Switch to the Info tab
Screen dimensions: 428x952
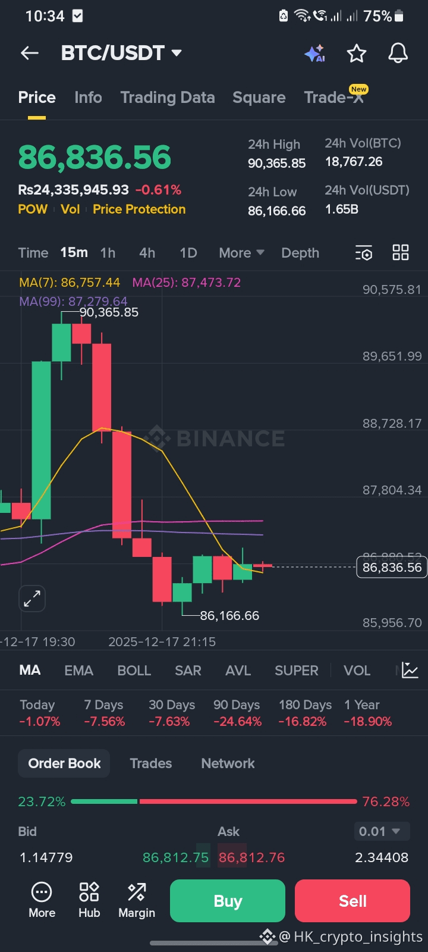(x=88, y=98)
